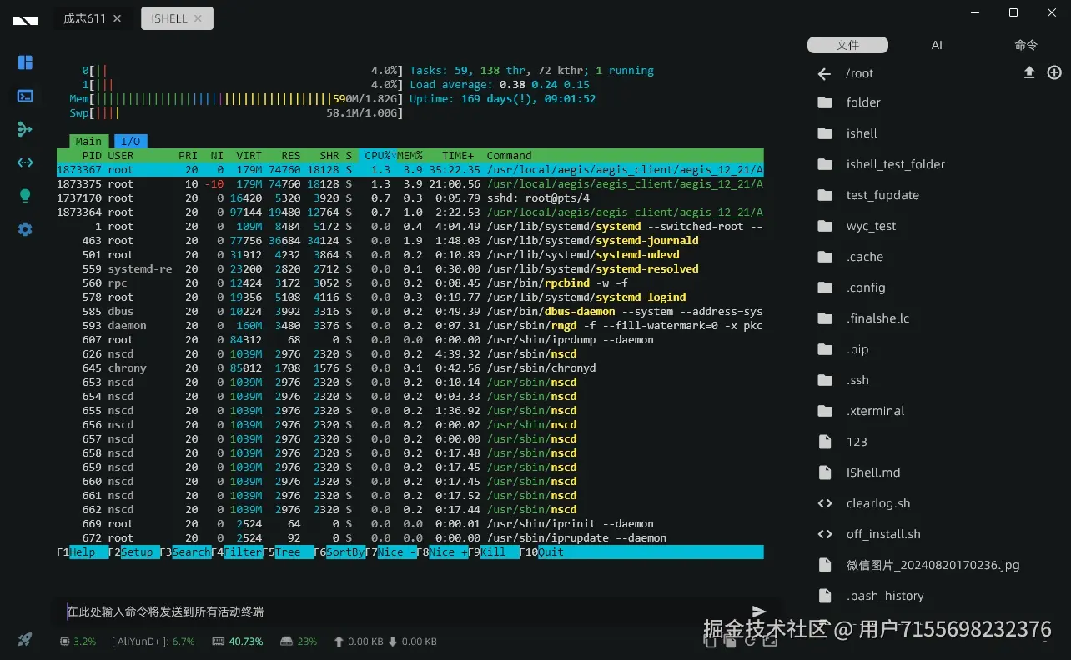Sort by the VIRT column header
The height and width of the screenshot is (660, 1071).
coord(249,156)
